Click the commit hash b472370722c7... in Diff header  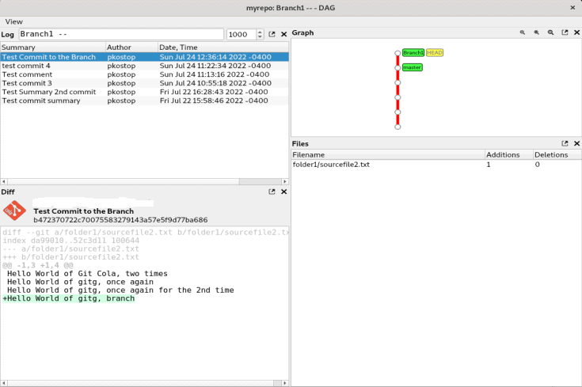tap(120, 220)
